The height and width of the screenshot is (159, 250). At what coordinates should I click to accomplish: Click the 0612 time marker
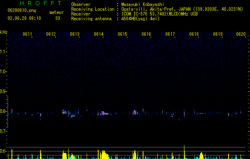[x=51, y=34]
